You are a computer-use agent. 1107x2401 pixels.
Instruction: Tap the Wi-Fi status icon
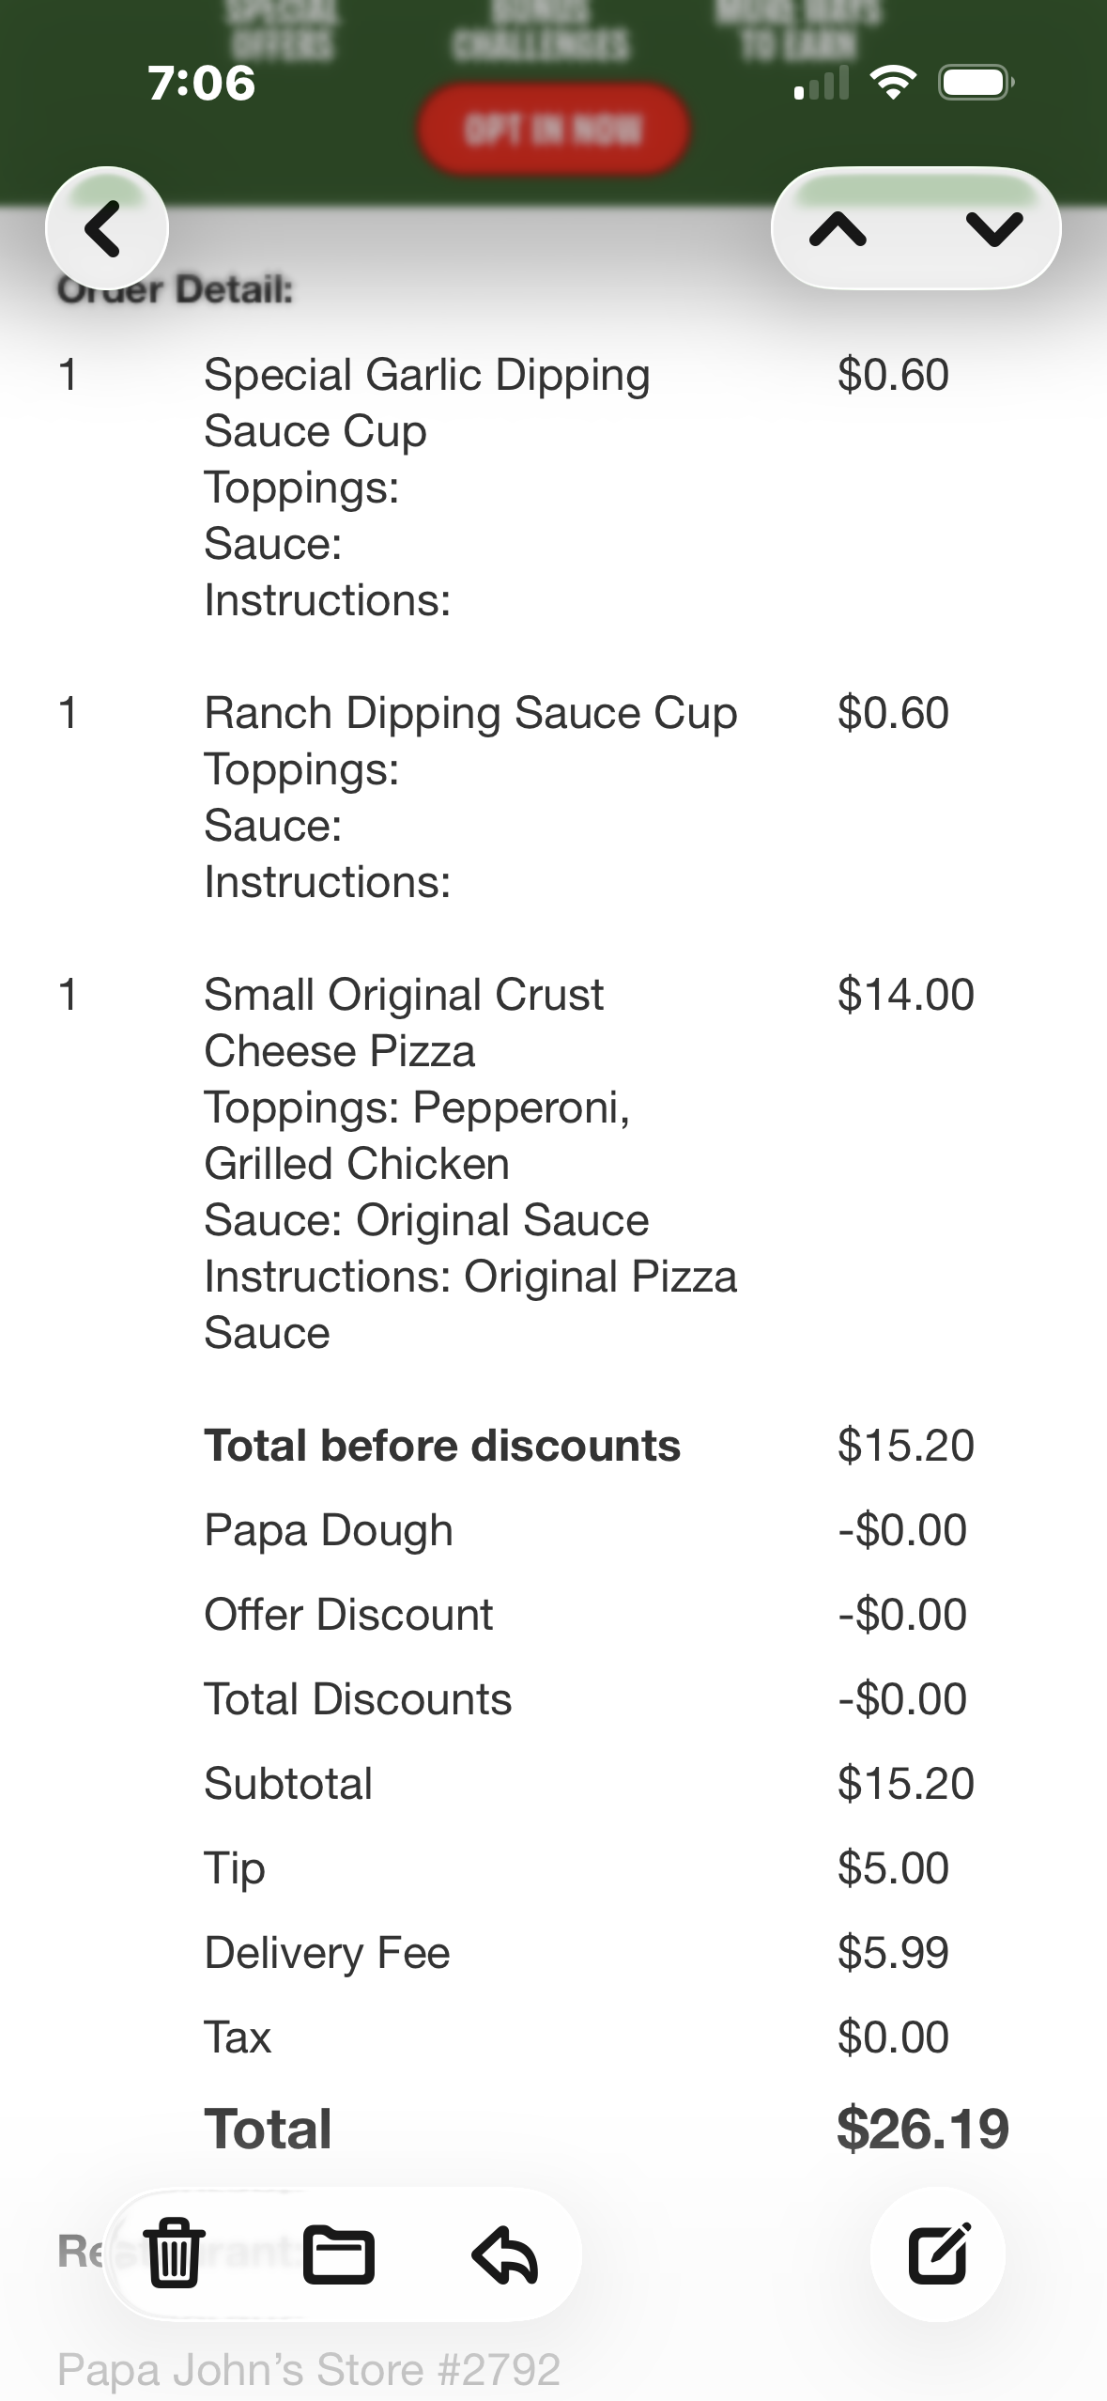(x=893, y=83)
